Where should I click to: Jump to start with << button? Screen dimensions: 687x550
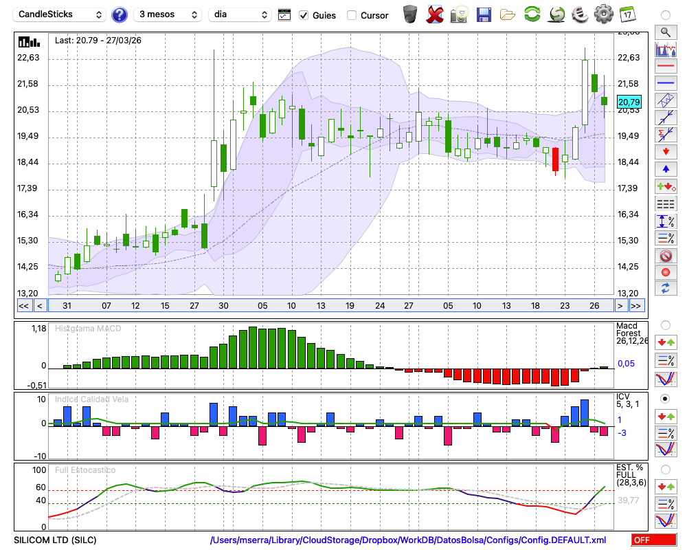tap(23, 306)
